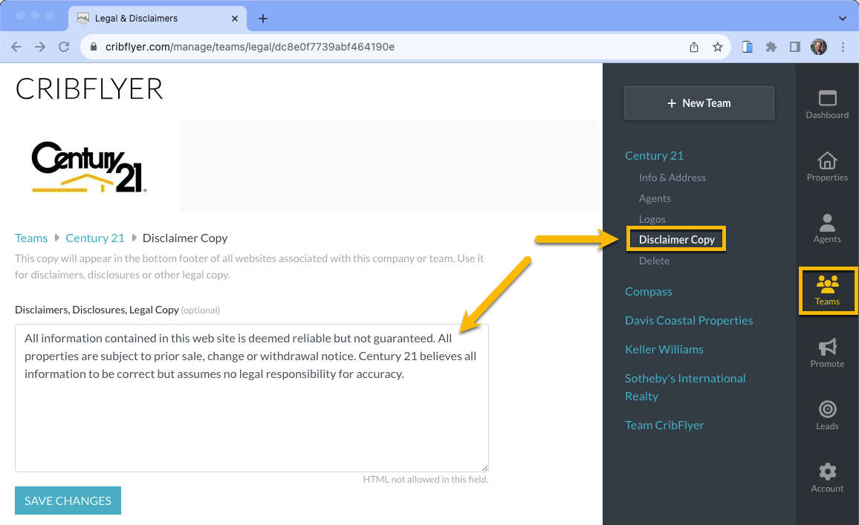The width and height of the screenshot is (859, 525).
Task: Open the Chrome three-dot menu
Action: (x=843, y=47)
